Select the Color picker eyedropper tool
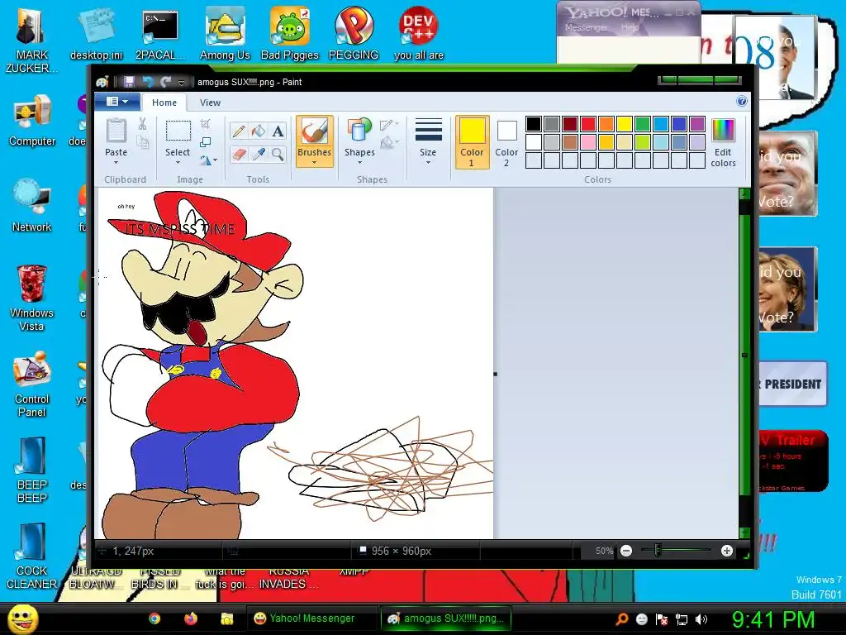The width and height of the screenshot is (846, 635). pos(259,155)
